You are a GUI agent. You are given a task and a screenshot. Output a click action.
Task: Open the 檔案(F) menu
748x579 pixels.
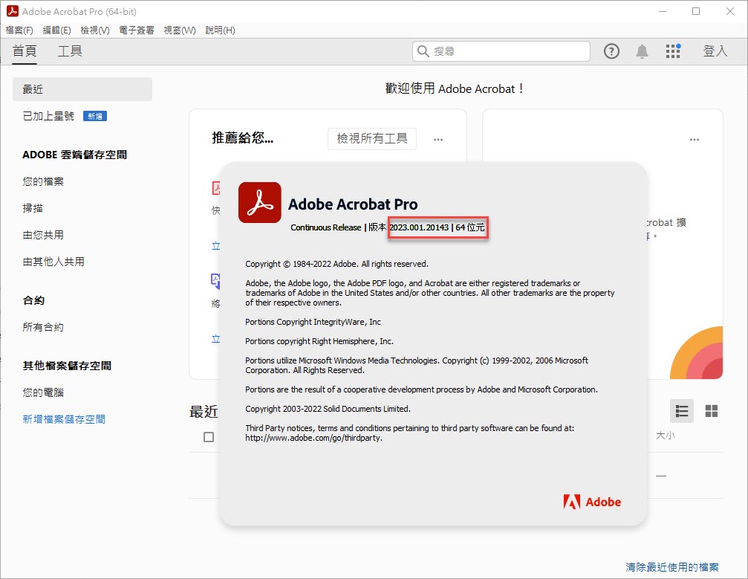pos(19,30)
